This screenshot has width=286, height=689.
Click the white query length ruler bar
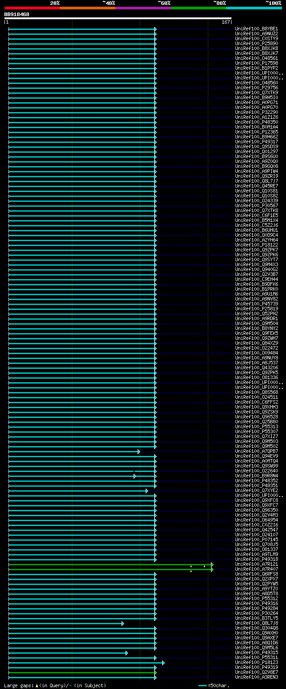pyautogui.click(x=118, y=18)
